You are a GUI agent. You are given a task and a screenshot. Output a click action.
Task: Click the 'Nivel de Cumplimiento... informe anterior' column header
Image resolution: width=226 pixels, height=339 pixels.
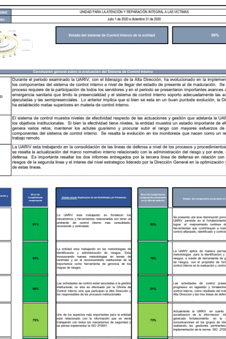click(x=153, y=197)
